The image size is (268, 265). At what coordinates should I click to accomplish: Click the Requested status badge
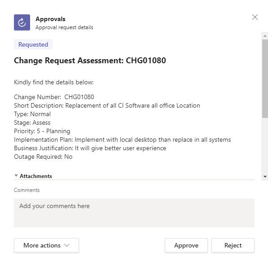pyautogui.click(x=33, y=44)
